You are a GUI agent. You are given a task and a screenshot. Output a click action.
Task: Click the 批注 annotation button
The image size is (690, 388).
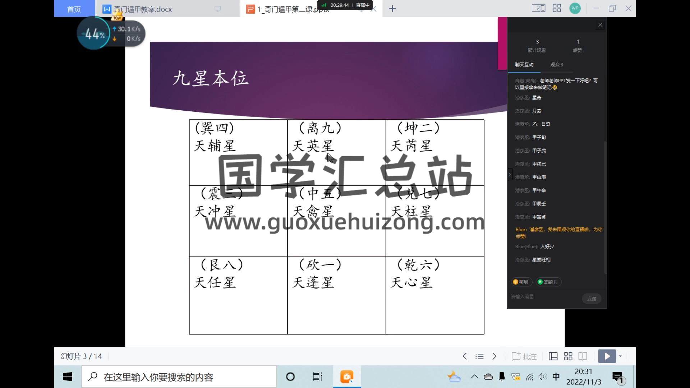[x=524, y=356]
